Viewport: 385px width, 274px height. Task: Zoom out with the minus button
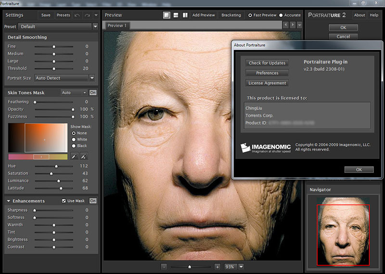164,267
